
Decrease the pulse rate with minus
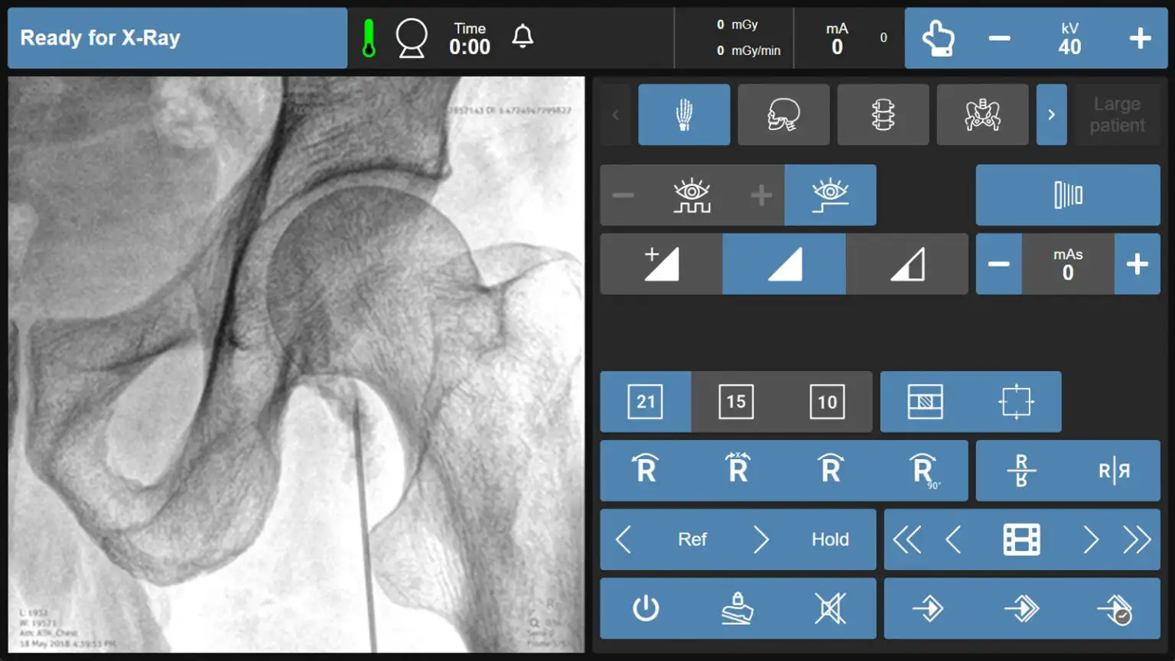pyautogui.click(x=623, y=195)
